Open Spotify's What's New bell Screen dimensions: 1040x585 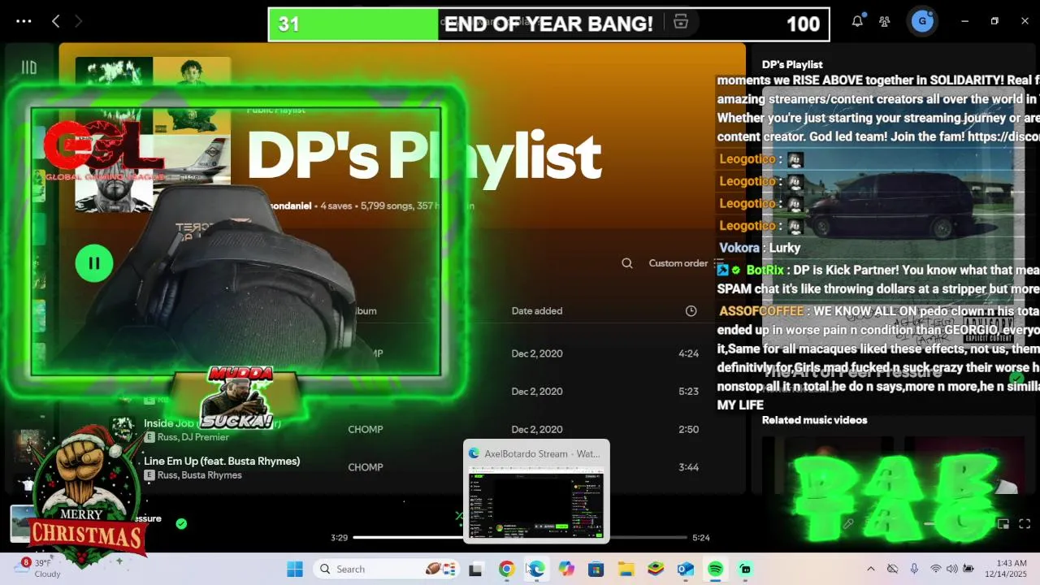coord(857,21)
